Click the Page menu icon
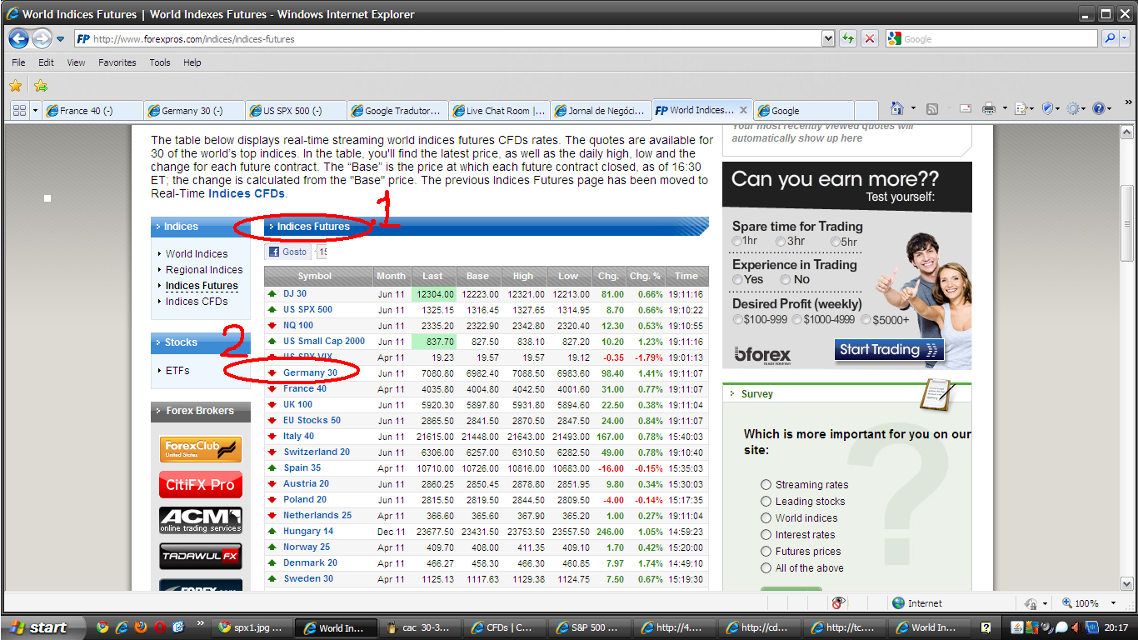1138x640 pixels. (1022, 108)
